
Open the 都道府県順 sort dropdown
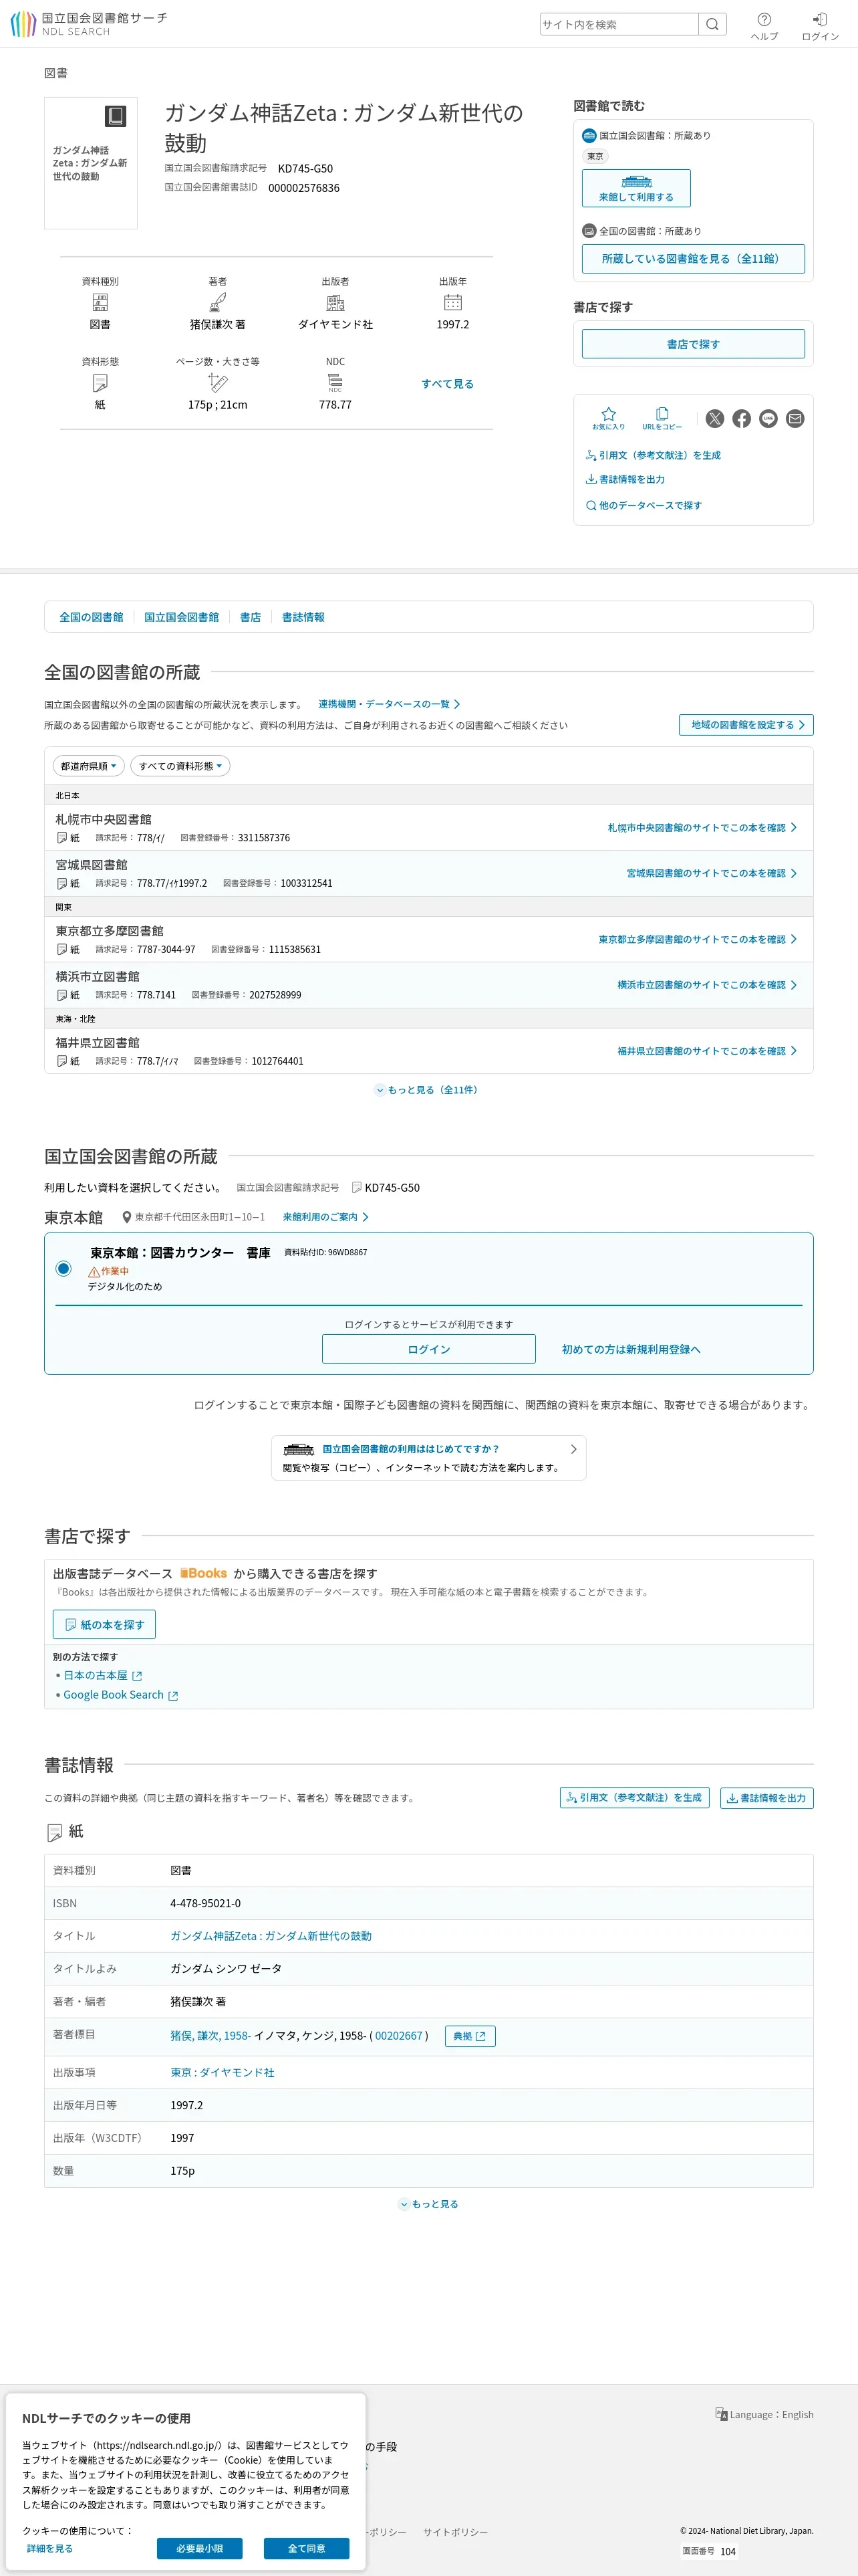click(89, 766)
